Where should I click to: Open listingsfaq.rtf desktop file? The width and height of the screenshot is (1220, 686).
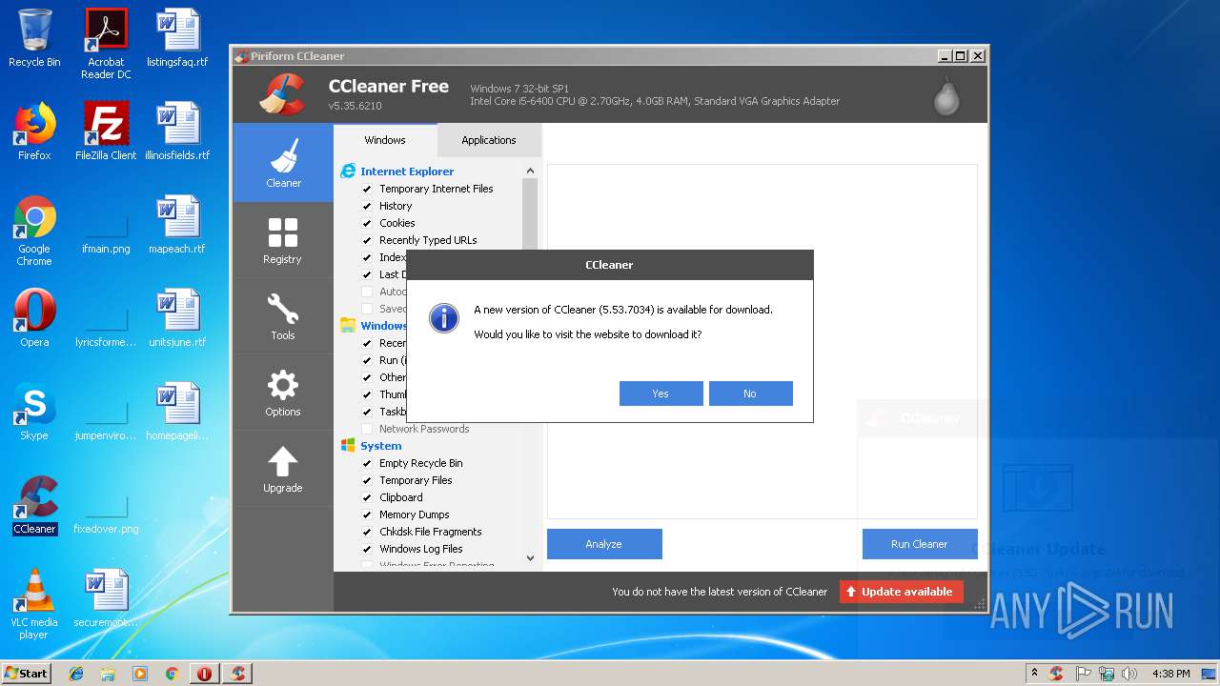(x=177, y=38)
